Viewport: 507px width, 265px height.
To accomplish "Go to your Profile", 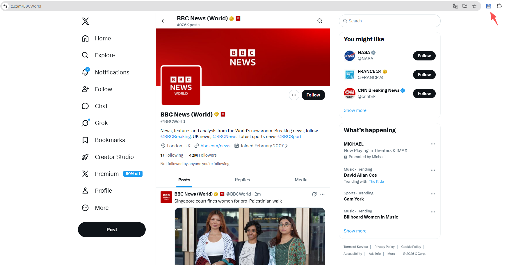I will point(97,191).
